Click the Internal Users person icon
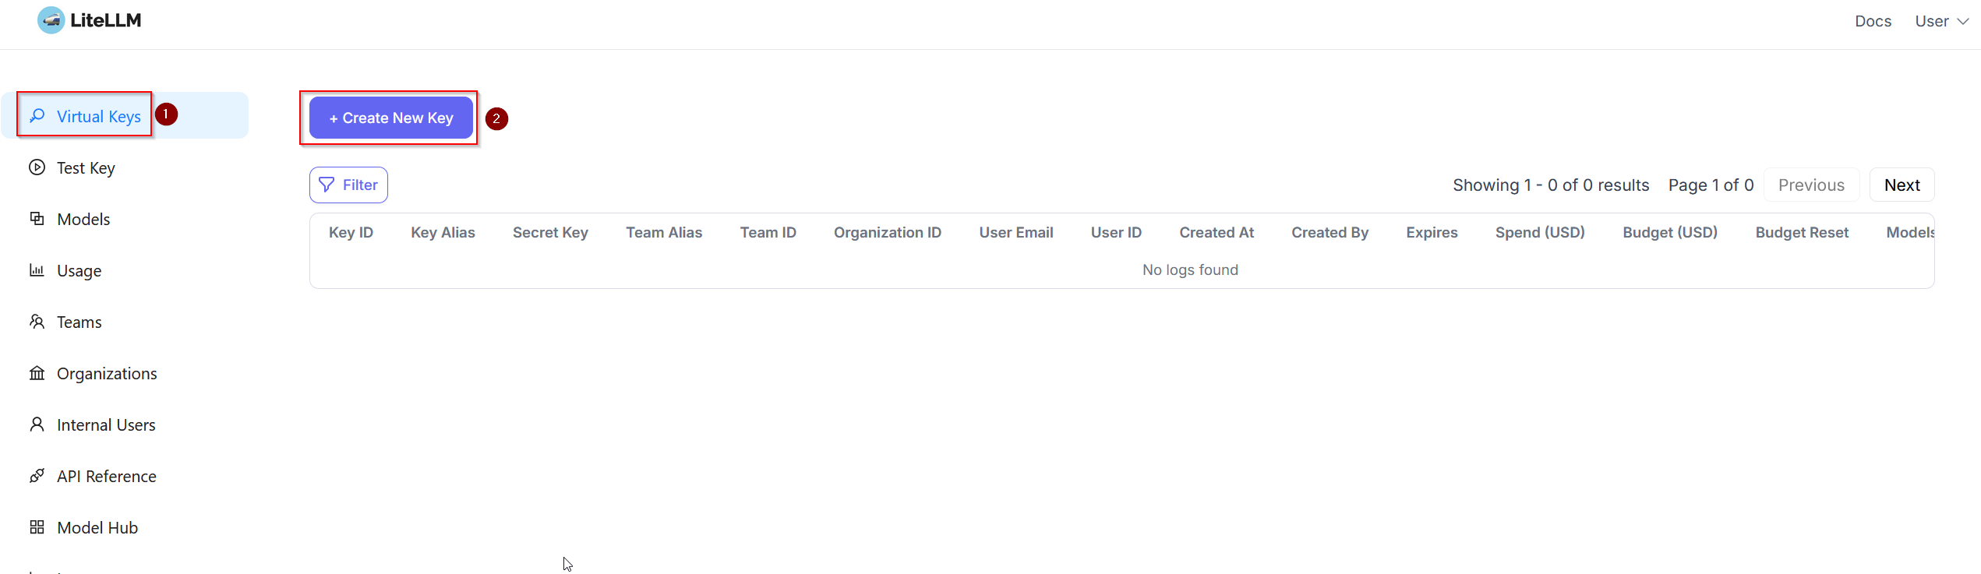Image resolution: width=1981 pixels, height=574 pixels. [37, 424]
